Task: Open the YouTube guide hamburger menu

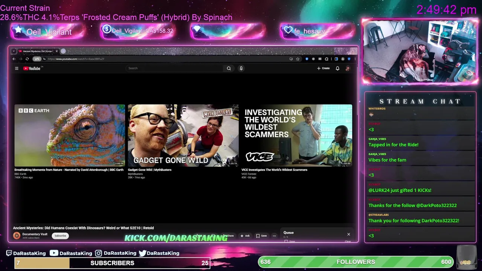Action: (x=17, y=68)
